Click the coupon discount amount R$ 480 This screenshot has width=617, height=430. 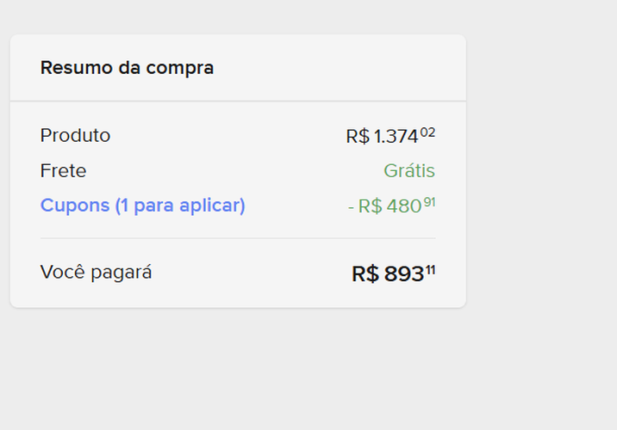pyautogui.click(x=390, y=206)
